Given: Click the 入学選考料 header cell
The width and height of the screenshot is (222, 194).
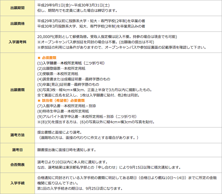Looking at the screenshot, I should pos(17,42).
